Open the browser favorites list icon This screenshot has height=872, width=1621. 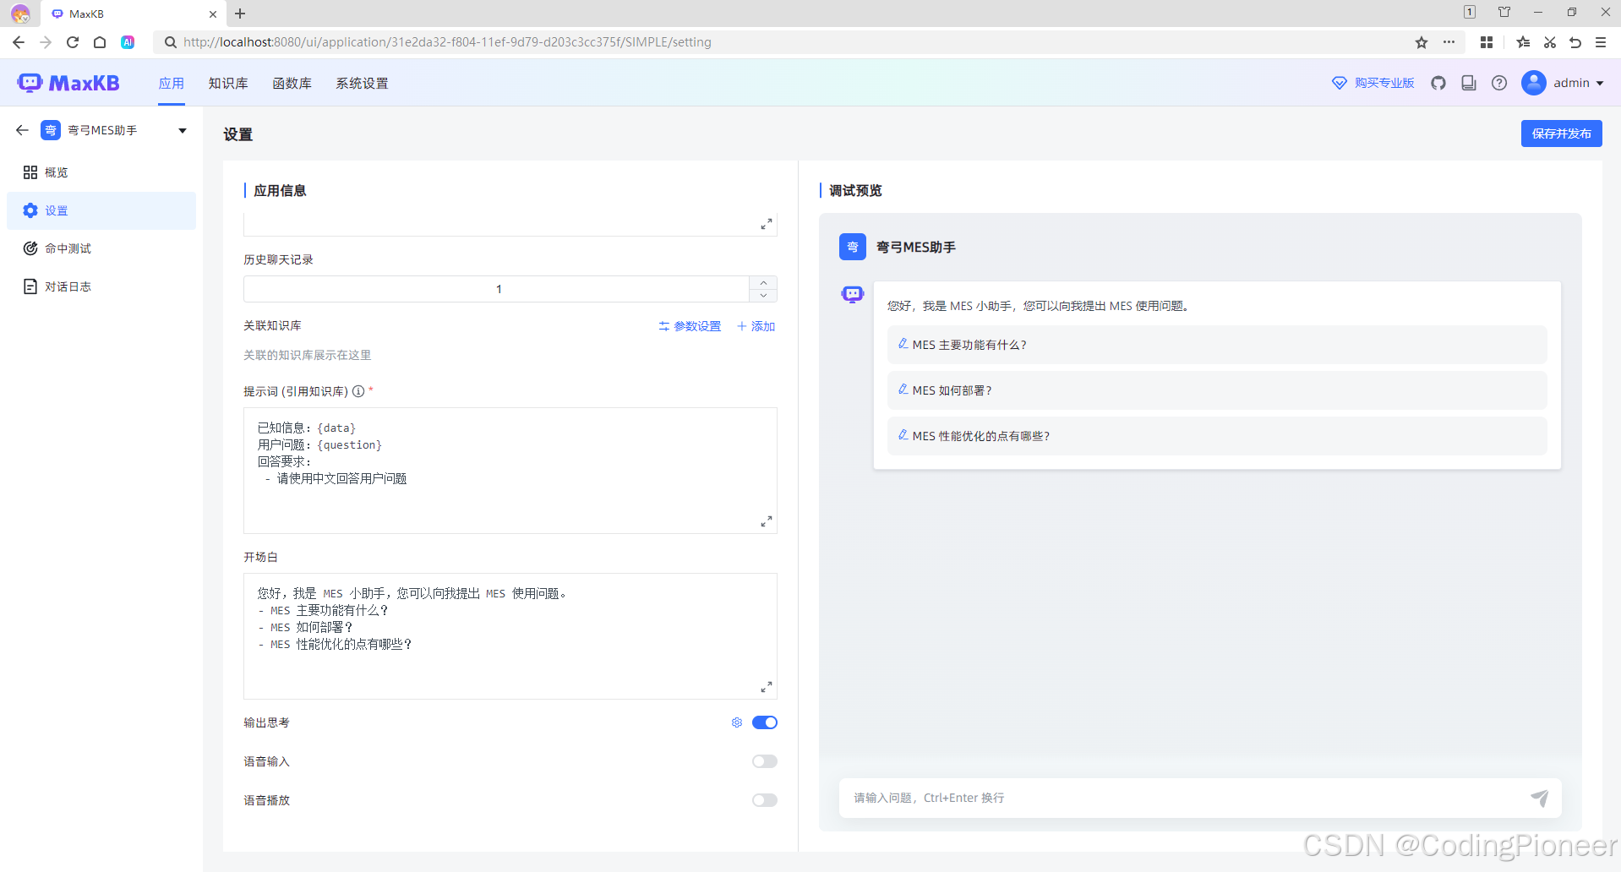click(x=1523, y=42)
